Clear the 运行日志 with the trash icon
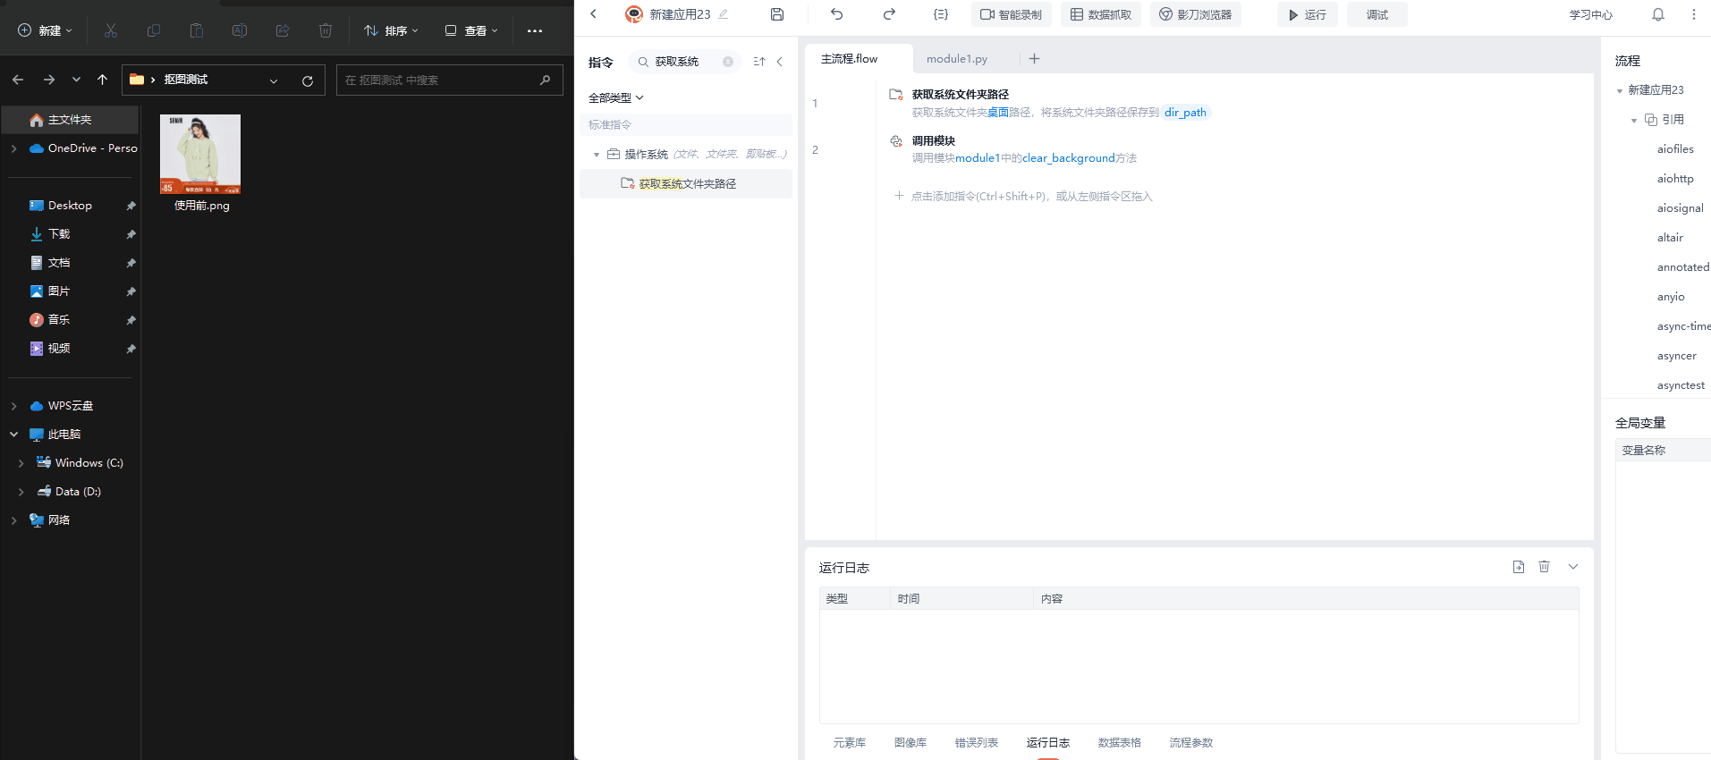 tap(1544, 567)
